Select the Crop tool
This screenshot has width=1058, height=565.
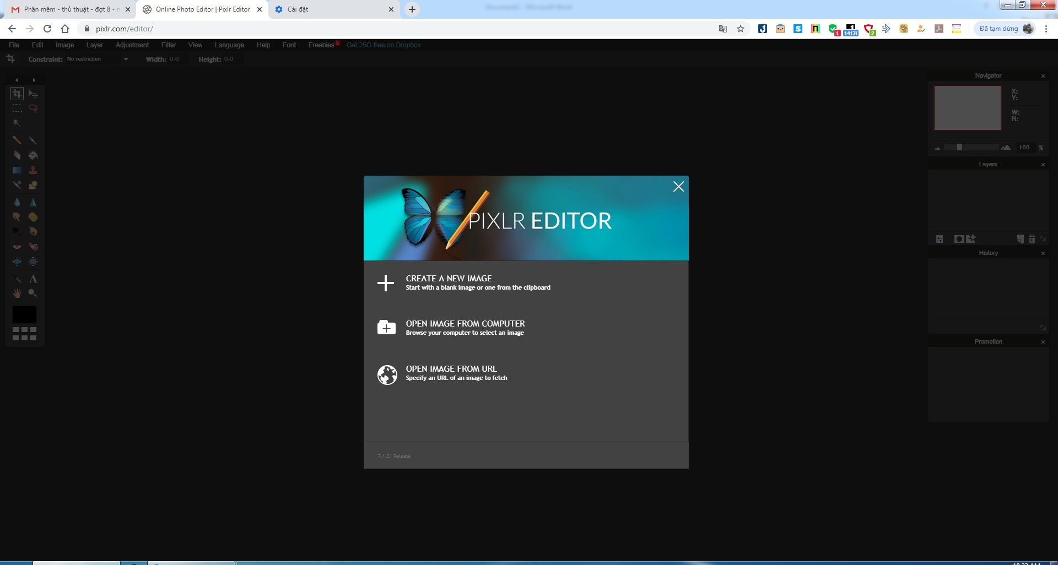tap(17, 94)
